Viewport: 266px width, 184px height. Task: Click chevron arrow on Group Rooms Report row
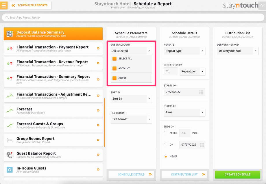pos(98,140)
